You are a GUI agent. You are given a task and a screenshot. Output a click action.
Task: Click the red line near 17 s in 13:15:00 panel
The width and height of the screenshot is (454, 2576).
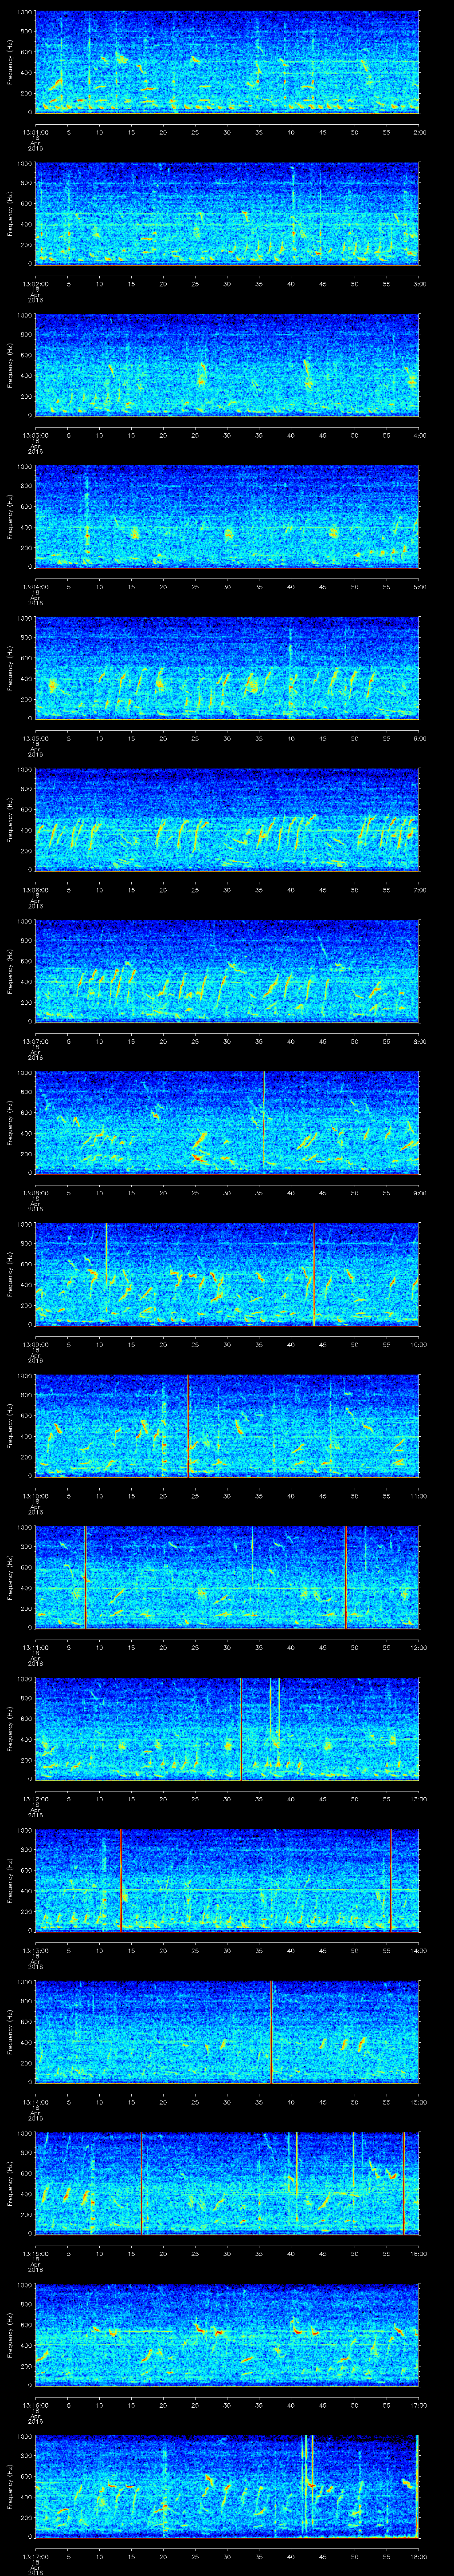point(142,2183)
